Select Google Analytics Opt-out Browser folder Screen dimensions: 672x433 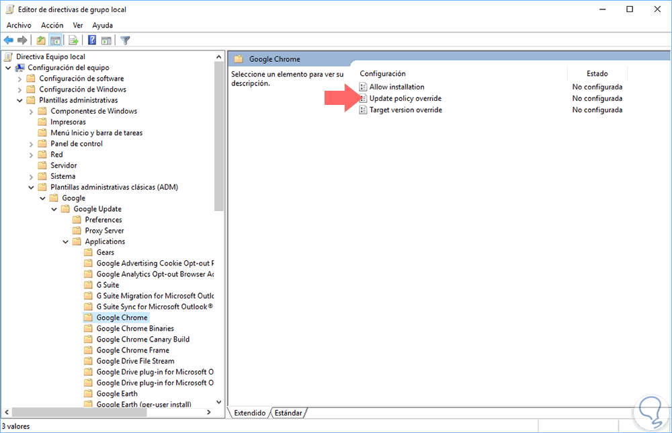pos(155,274)
